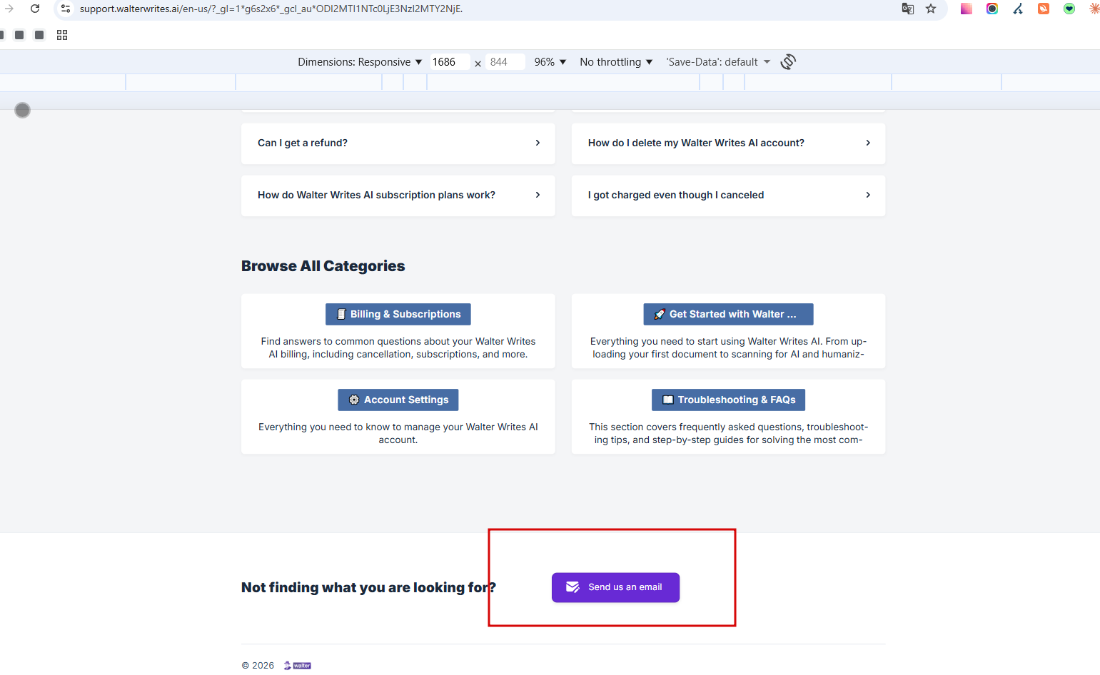Click the viewport width field showing 1686
This screenshot has width=1100, height=675.
pyautogui.click(x=449, y=62)
